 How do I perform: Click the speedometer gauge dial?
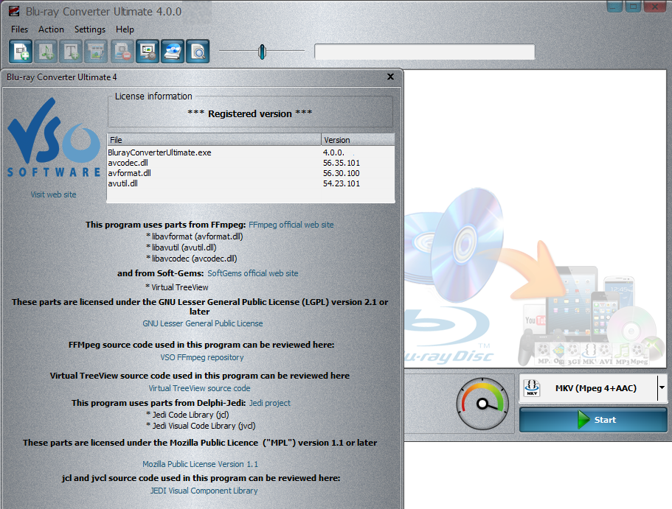coord(482,403)
